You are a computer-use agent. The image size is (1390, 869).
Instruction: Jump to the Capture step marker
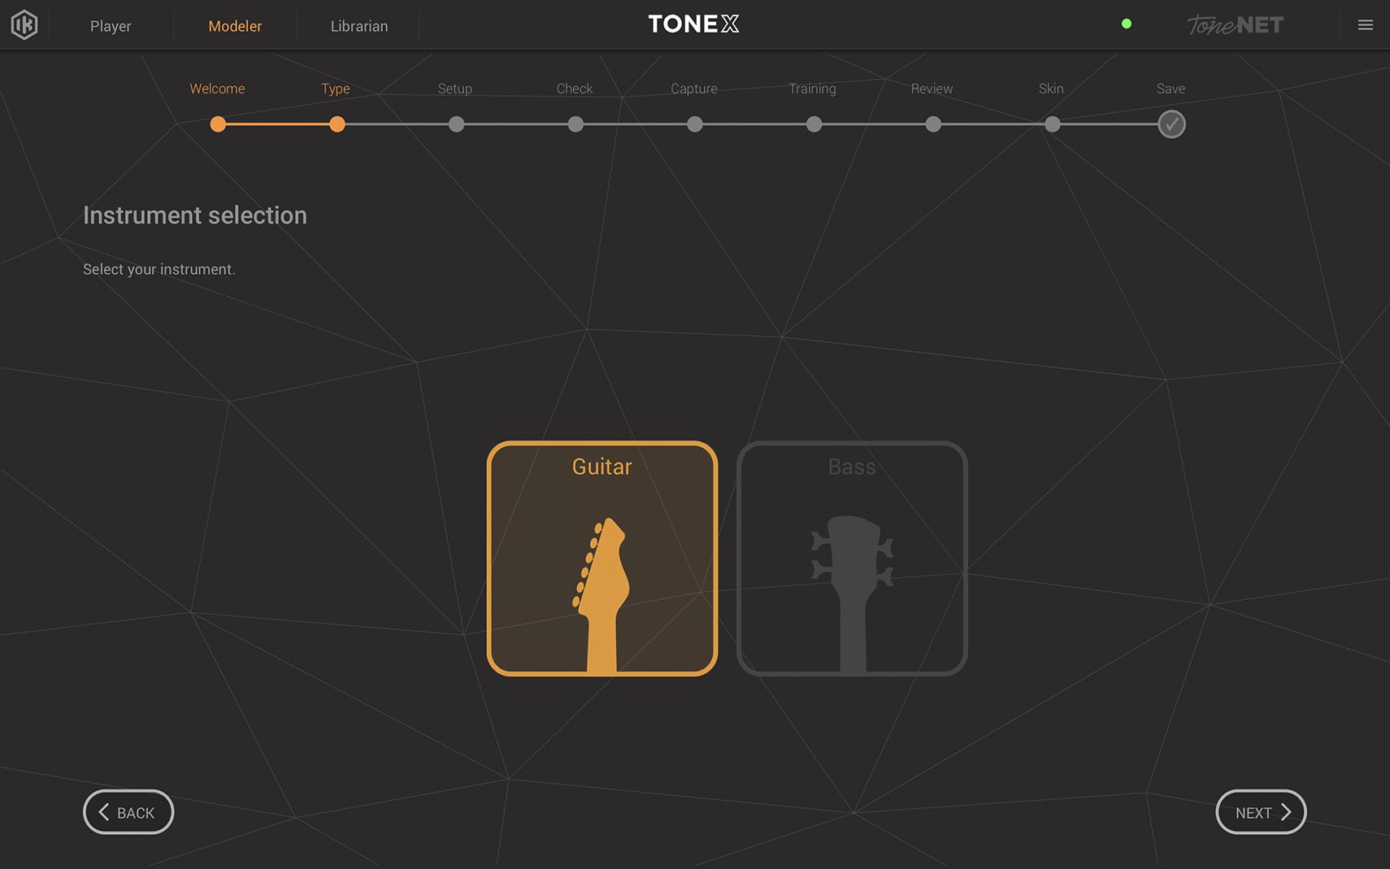pyautogui.click(x=694, y=124)
